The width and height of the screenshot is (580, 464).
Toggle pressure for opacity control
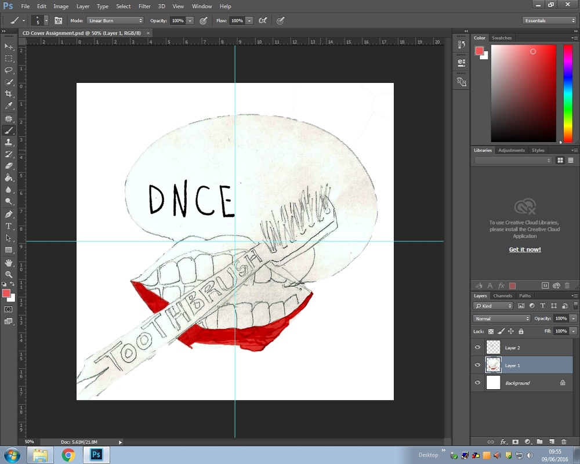coord(203,21)
